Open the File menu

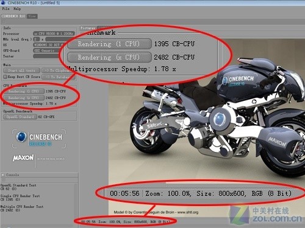point(5,9)
